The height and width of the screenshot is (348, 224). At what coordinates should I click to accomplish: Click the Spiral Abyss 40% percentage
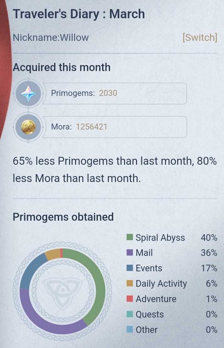[209, 237]
